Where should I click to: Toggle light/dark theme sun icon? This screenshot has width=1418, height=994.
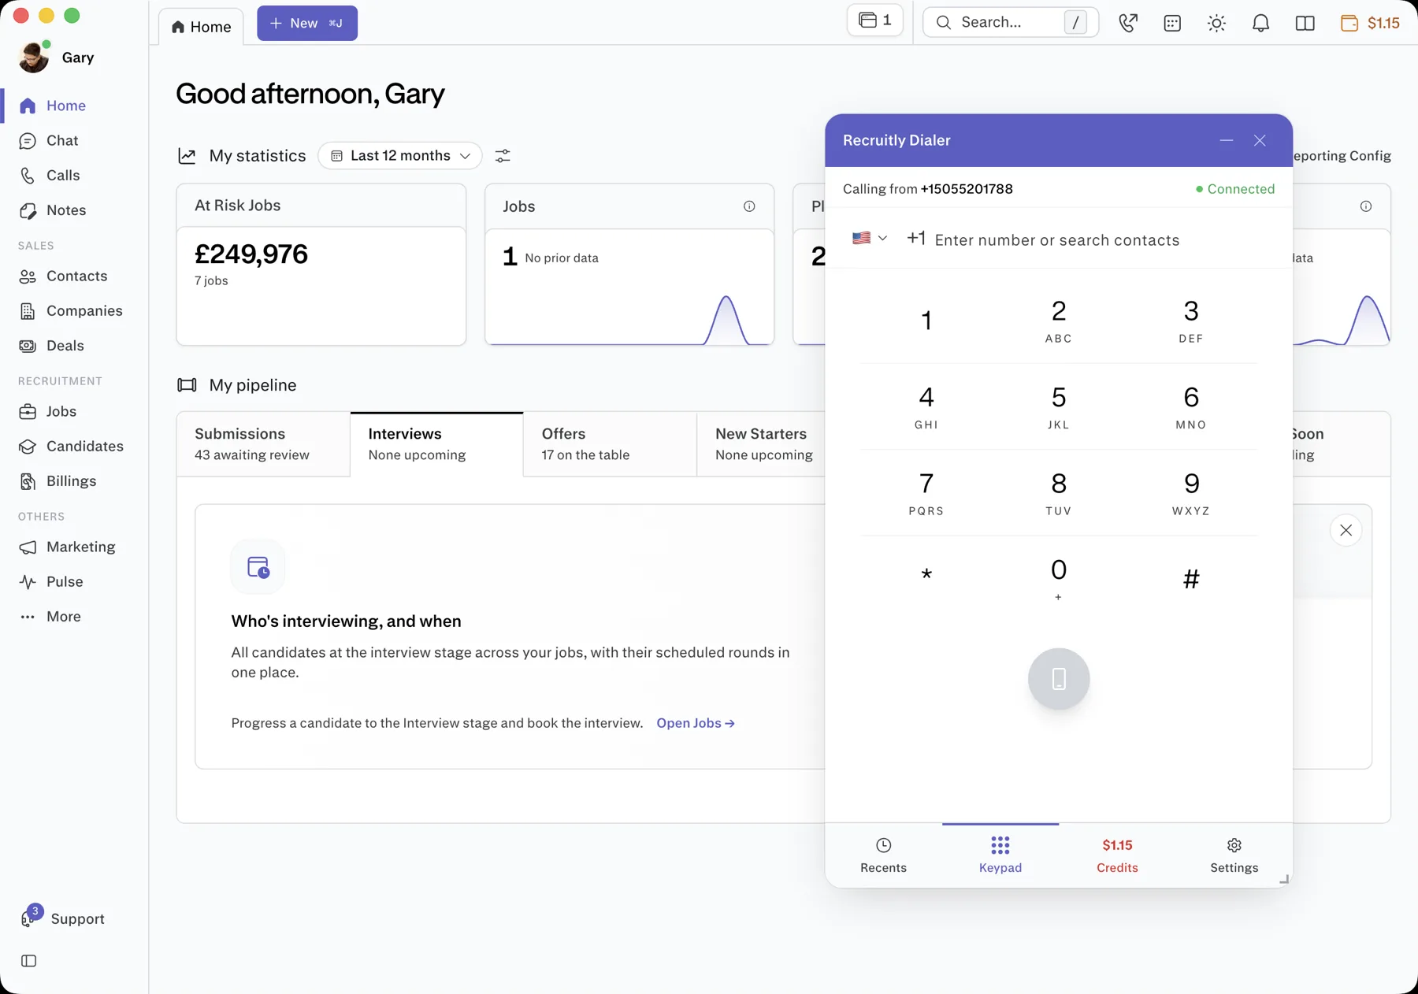pos(1216,23)
